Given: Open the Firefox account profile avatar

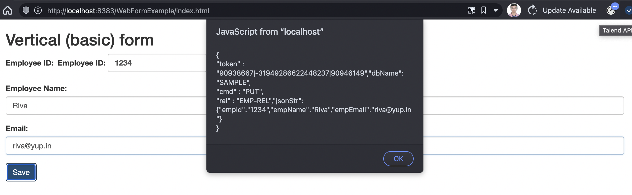Looking at the screenshot, I should [x=514, y=10].
